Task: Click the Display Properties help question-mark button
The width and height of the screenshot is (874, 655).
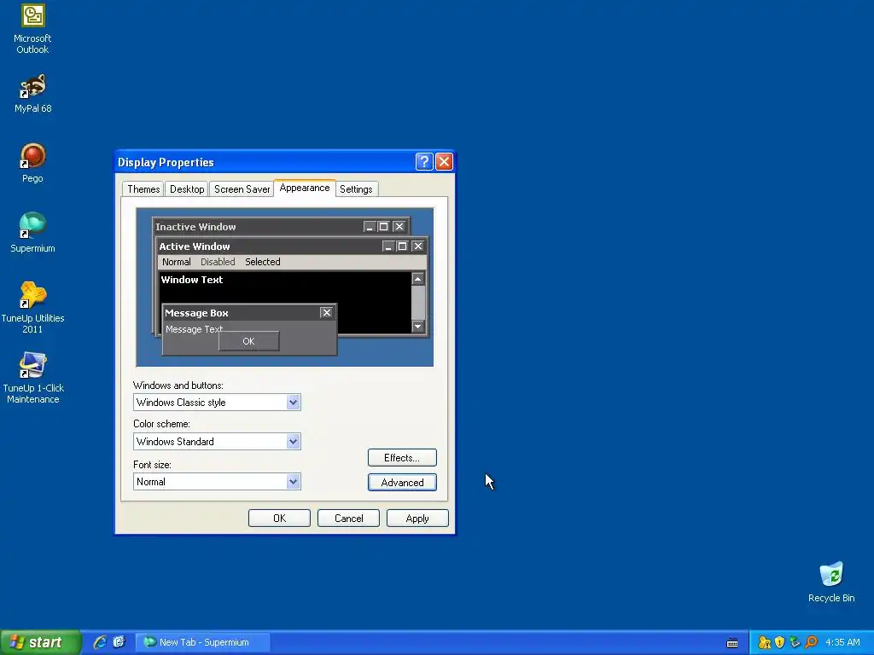Action: (x=424, y=161)
